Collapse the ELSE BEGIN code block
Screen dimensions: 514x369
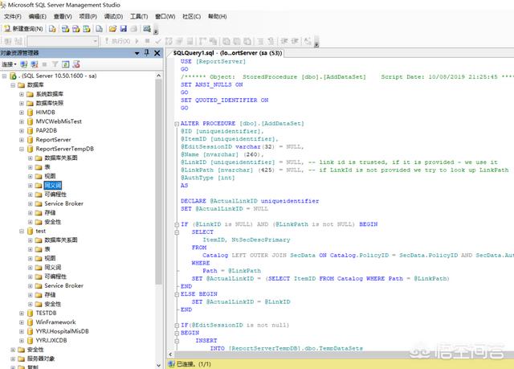click(x=177, y=294)
